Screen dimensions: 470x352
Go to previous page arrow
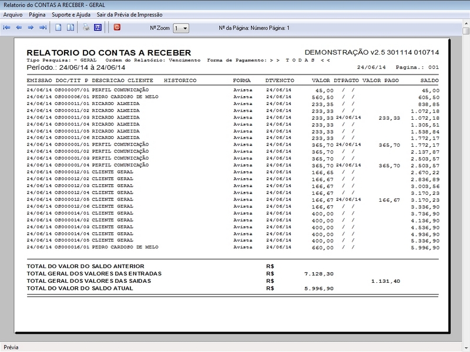point(19,28)
